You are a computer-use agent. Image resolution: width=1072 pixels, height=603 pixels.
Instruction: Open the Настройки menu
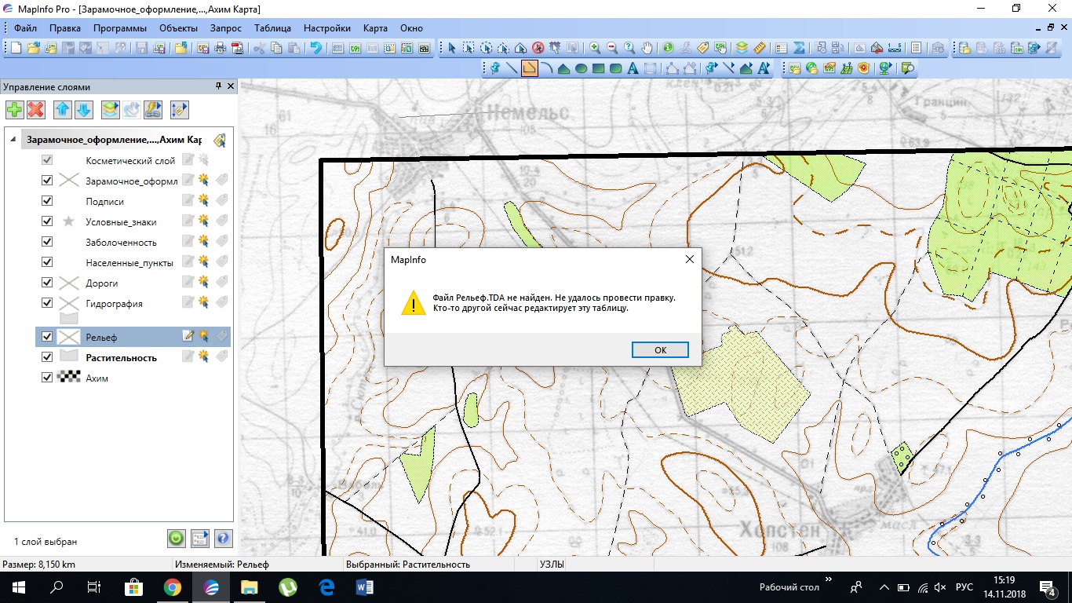click(327, 28)
